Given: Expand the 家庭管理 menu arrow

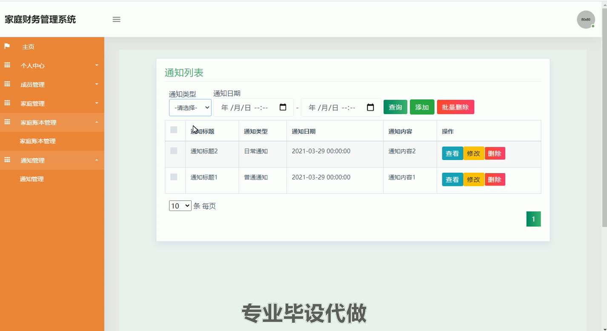Looking at the screenshot, I should pyautogui.click(x=97, y=103).
